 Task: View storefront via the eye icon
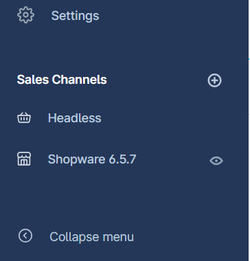click(216, 161)
